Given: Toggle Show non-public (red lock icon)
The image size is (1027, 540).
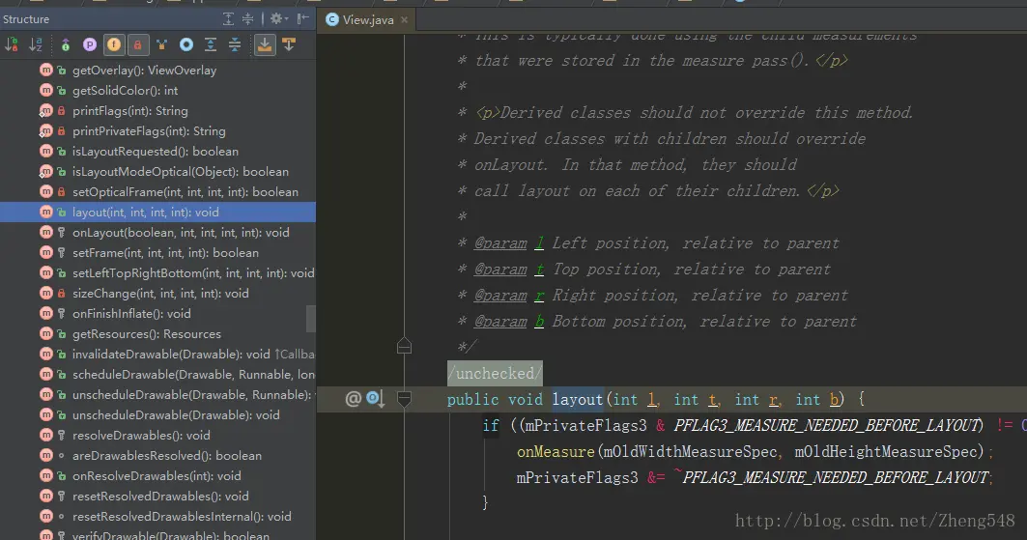Looking at the screenshot, I should [x=137, y=44].
